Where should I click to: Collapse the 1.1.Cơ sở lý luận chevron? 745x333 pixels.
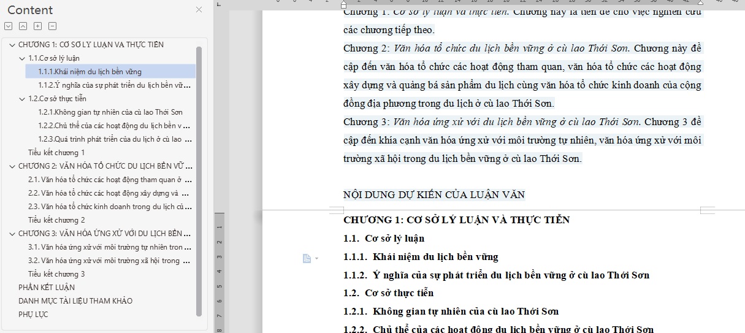point(22,58)
